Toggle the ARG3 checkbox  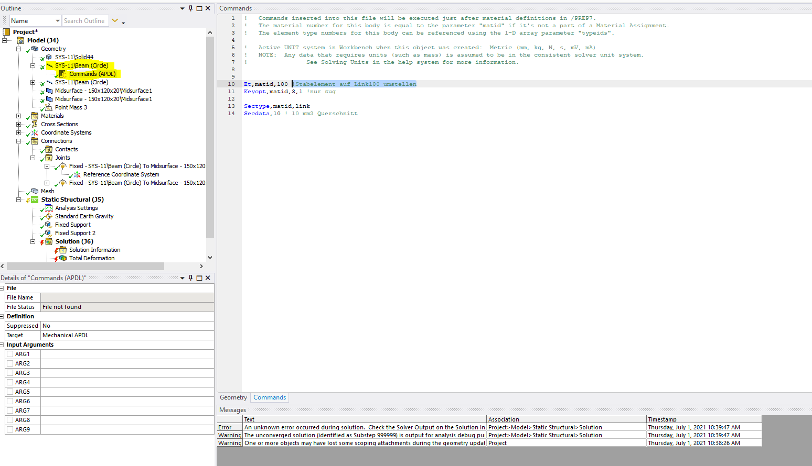click(x=10, y=373)
